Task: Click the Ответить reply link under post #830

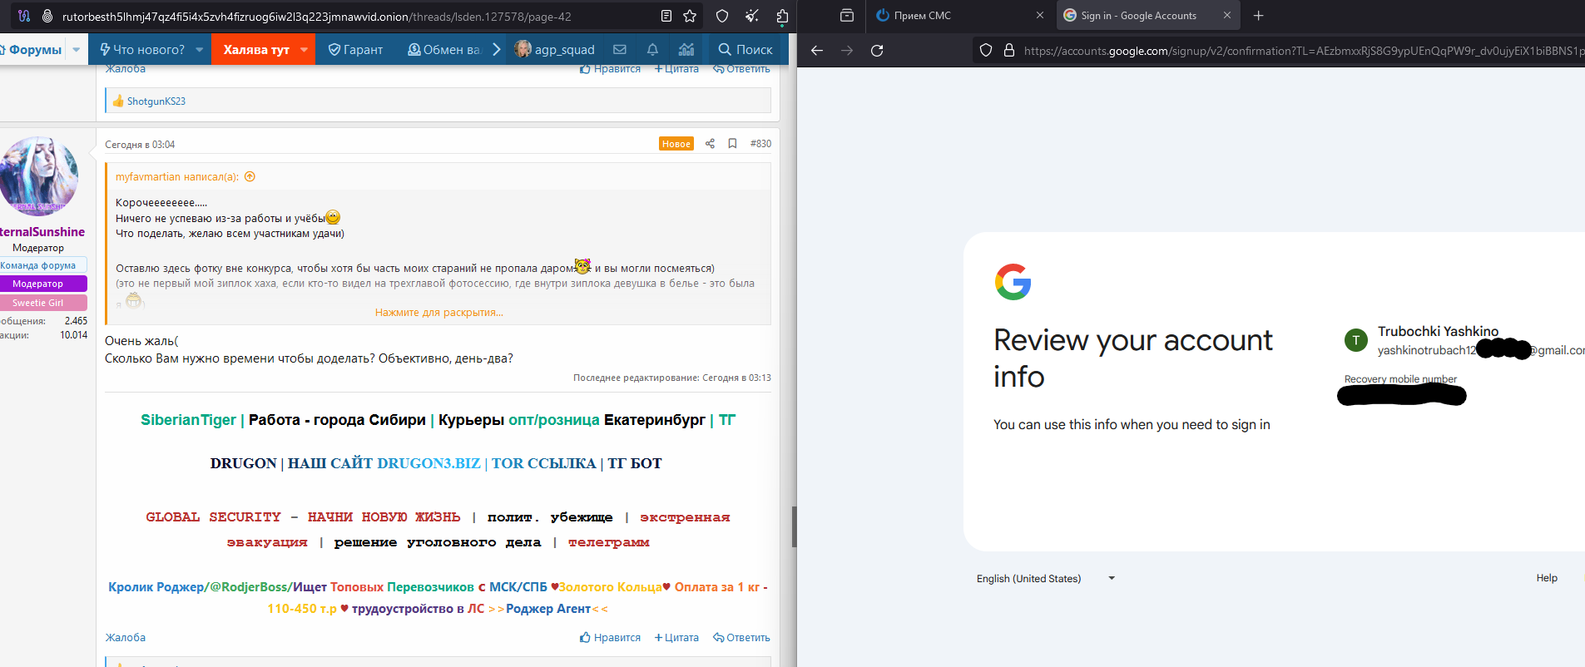Action: [741, 638]
